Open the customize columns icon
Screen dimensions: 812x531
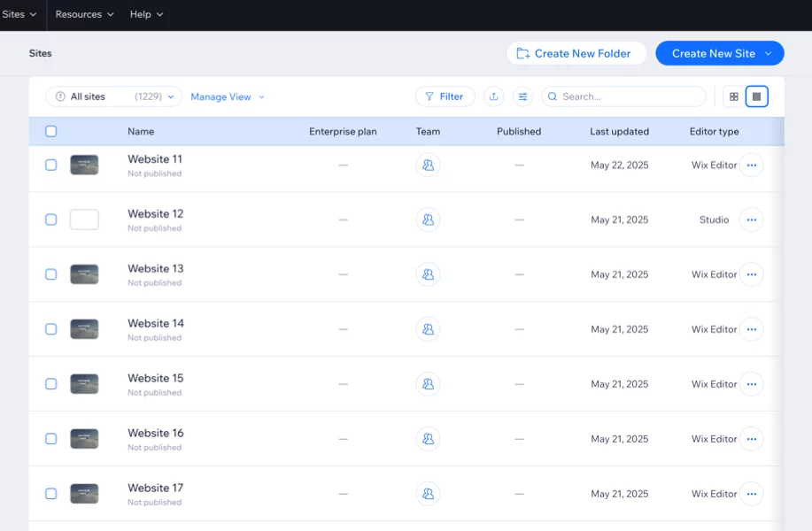pos(522,96)
